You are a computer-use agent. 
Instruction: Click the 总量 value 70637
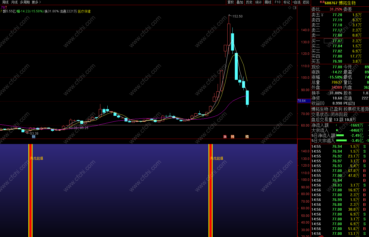pyautogui.click(x=337, y=82)
